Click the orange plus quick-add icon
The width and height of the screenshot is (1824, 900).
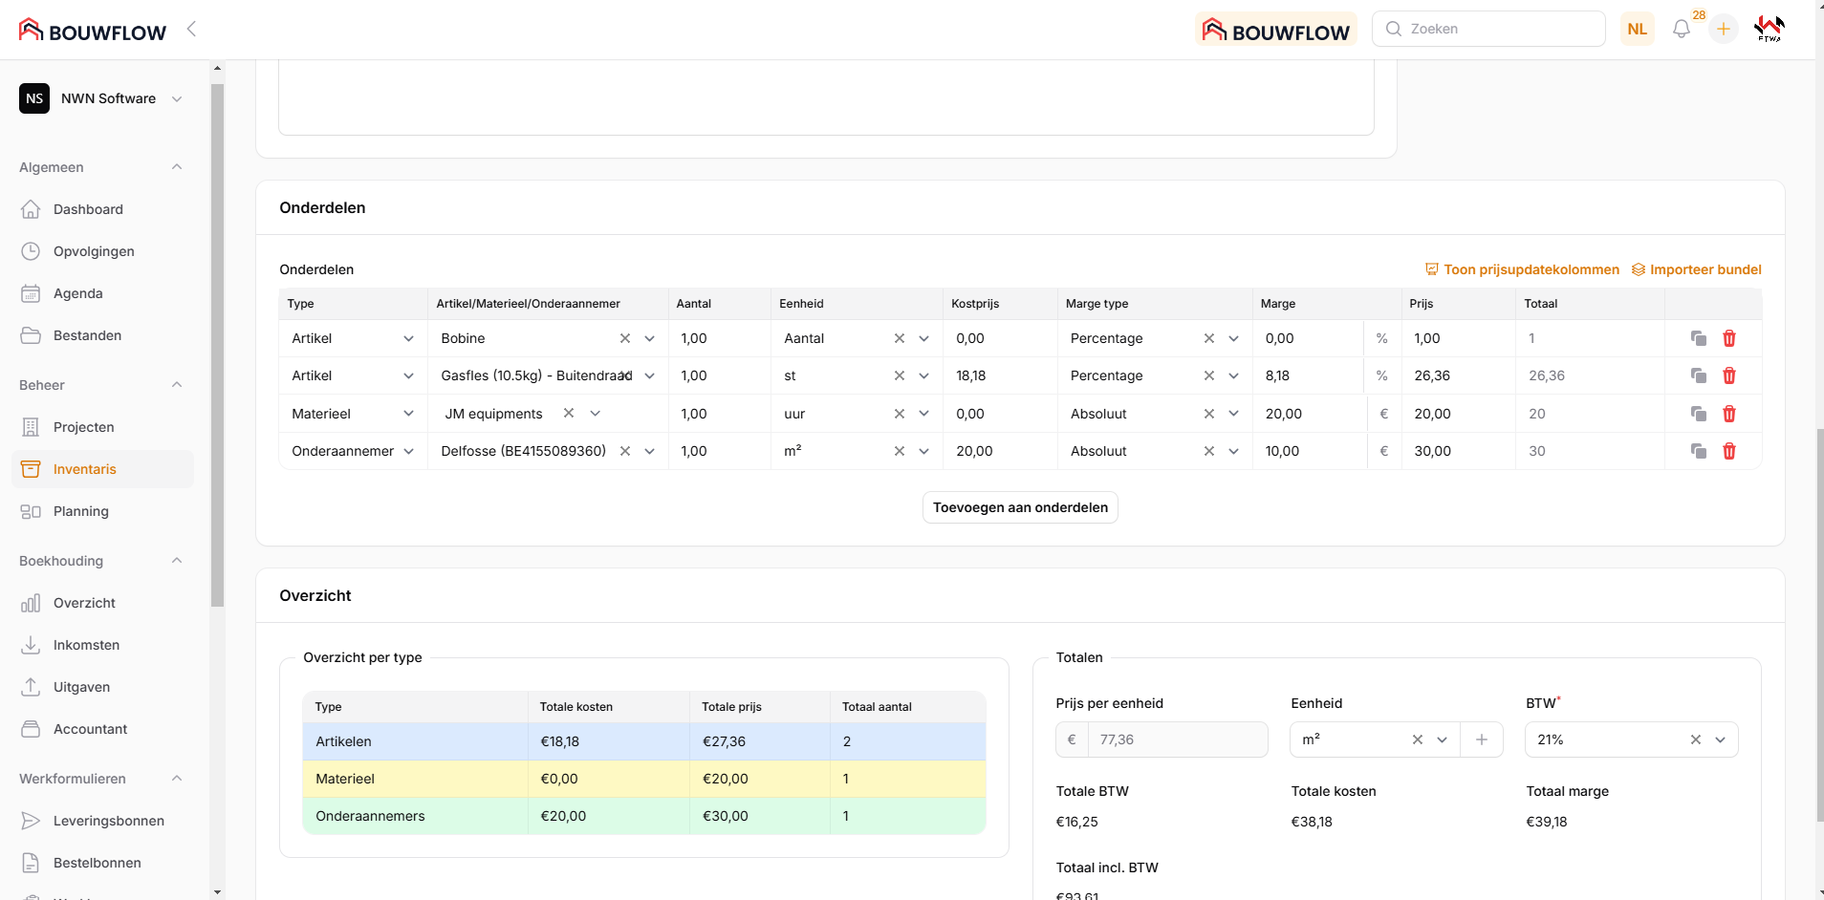1723,30
